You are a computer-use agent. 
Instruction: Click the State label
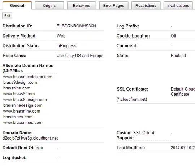point(123,56)
